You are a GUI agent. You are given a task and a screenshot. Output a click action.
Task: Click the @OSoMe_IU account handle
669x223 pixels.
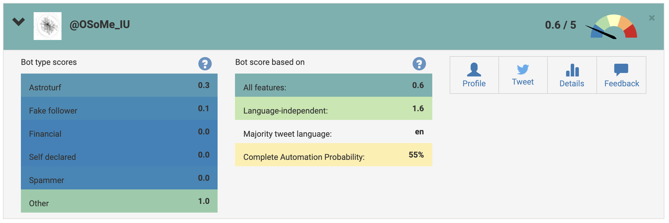(100, 25)
